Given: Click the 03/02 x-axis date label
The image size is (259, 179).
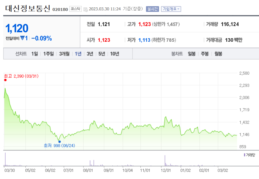Looking at the screenshot, I should click(x=223, y=170).
